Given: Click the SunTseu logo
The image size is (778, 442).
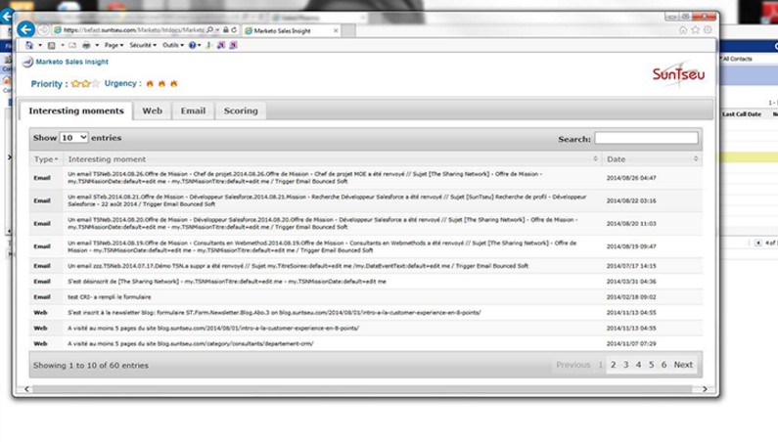Looking at the screenshot, I should point(678,74).
